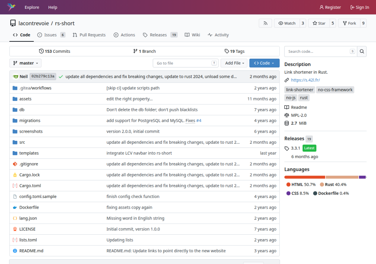Open the 1 Branch link
Screen dimensions: 376x264
(144, 51)
